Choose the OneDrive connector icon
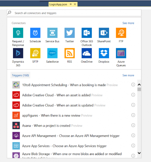151x162 pixels. click(x=87, y=53)
